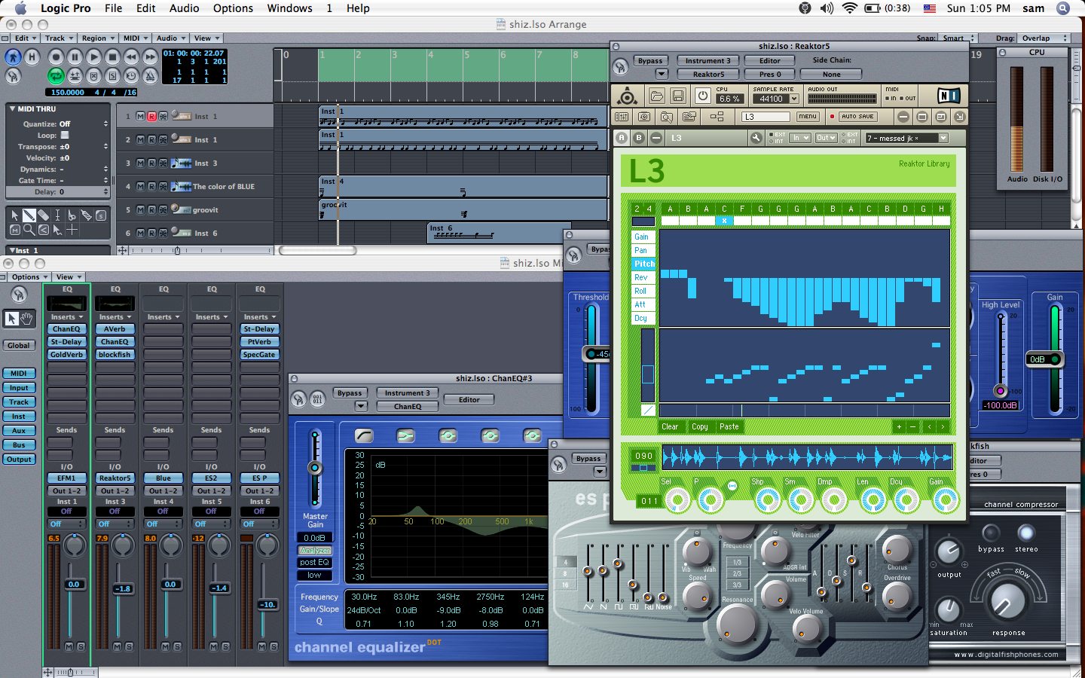Click the Master Gain slider handle
Image resolution: width=1085 pixels, height=678 pixels.
pyautogui.click(x=315, y=468)
